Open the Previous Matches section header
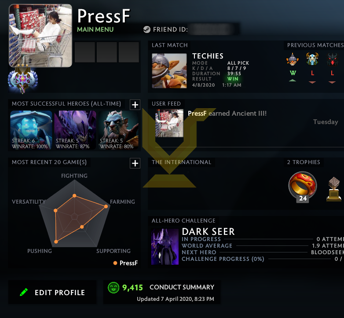Viewport: 344px width, 318px height. click(315, 45)
